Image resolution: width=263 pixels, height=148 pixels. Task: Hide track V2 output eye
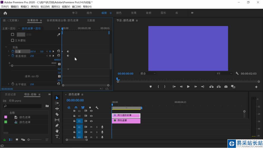tap(91, 116)
